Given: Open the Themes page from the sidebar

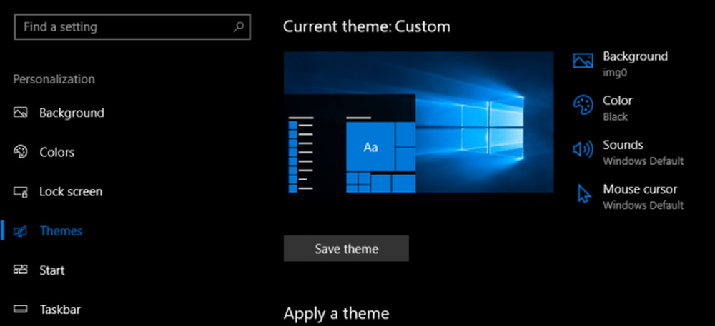Looking at the screenshot, I should point(61,231).
